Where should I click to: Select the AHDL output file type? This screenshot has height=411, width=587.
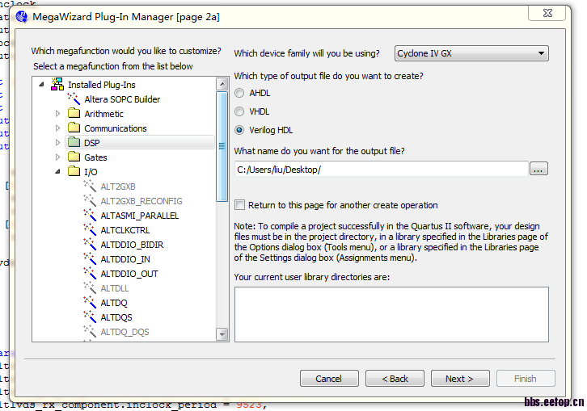click(x=239, y=93)
